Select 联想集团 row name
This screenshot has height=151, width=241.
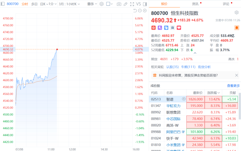point(173,112)
